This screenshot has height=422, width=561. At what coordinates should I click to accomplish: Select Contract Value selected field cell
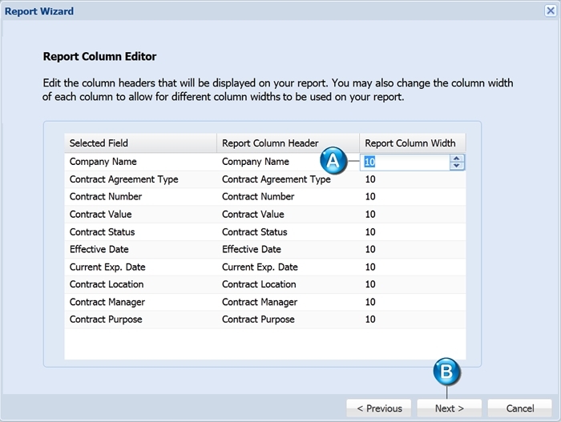click(140, 215)
